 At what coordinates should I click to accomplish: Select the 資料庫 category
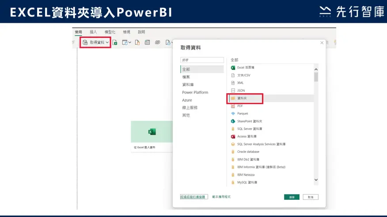[x=188, y=85]
